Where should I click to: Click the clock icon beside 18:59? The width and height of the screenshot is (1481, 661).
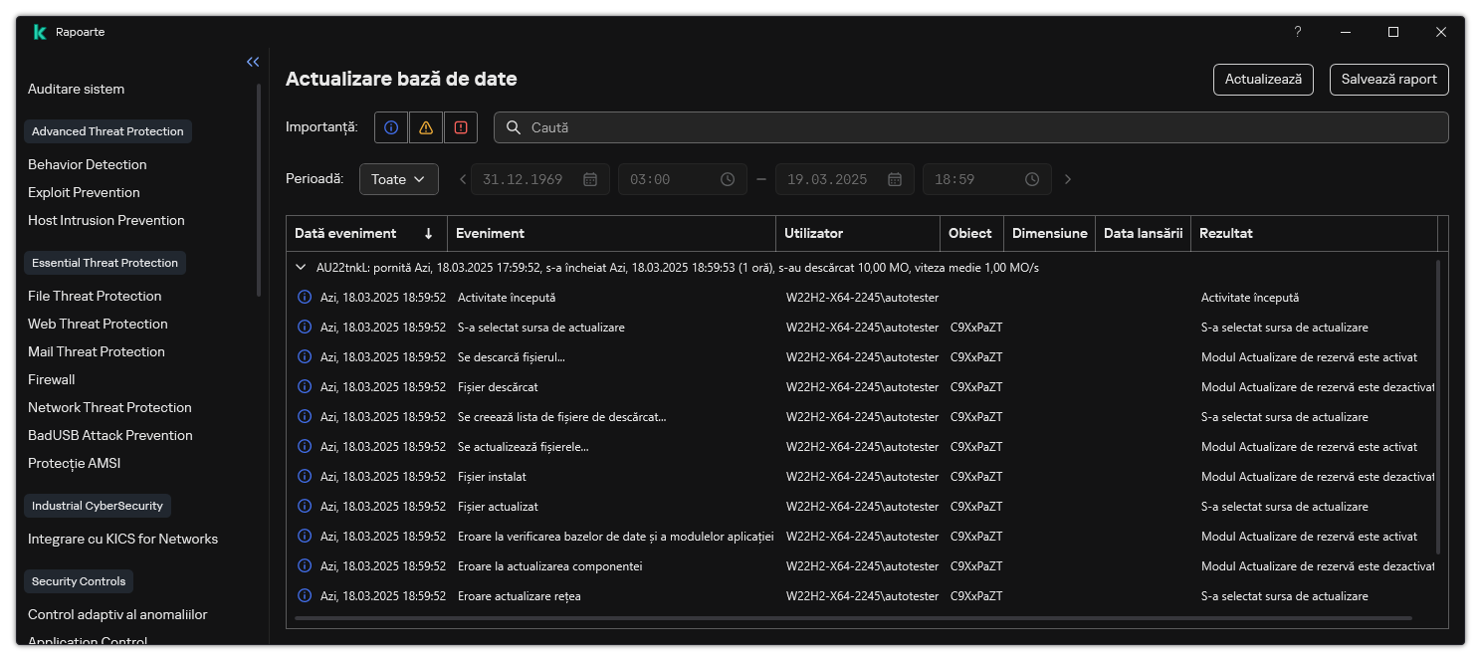[x=1032, y=179]
